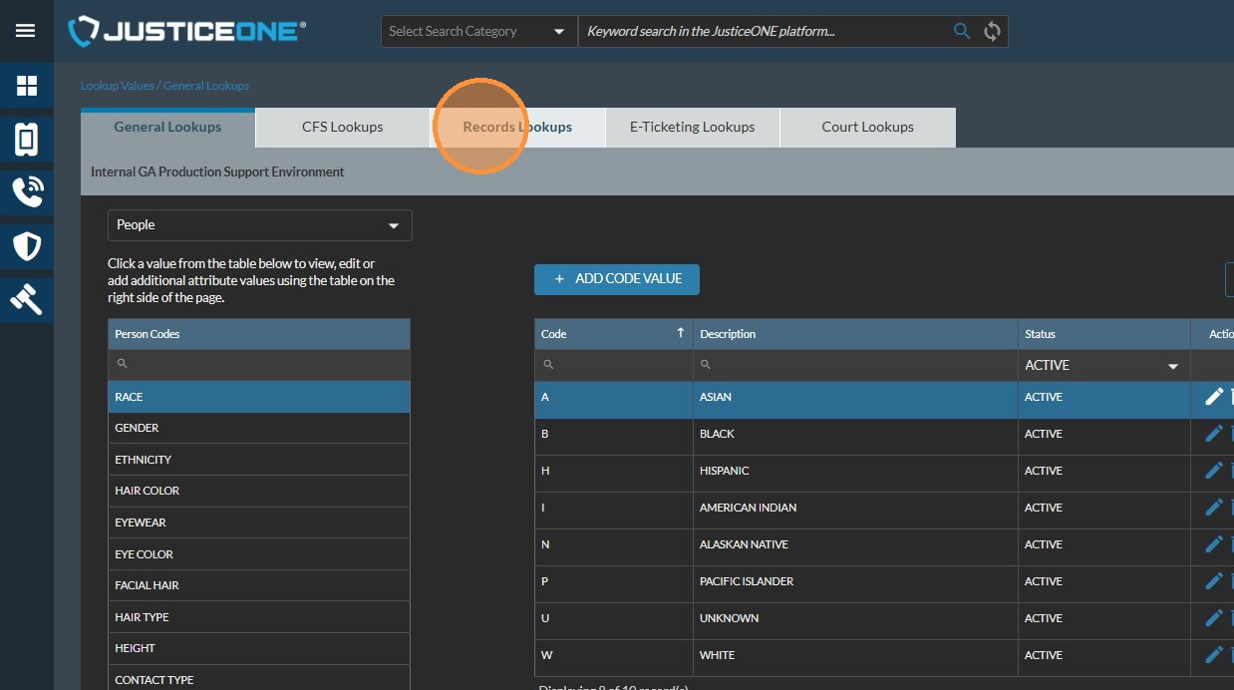Switch to the Court Lookups tab
Screen dimensions: 1234x690
tap(867, 127)
